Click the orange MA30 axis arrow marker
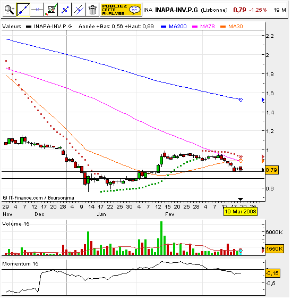 coord(263,161)
